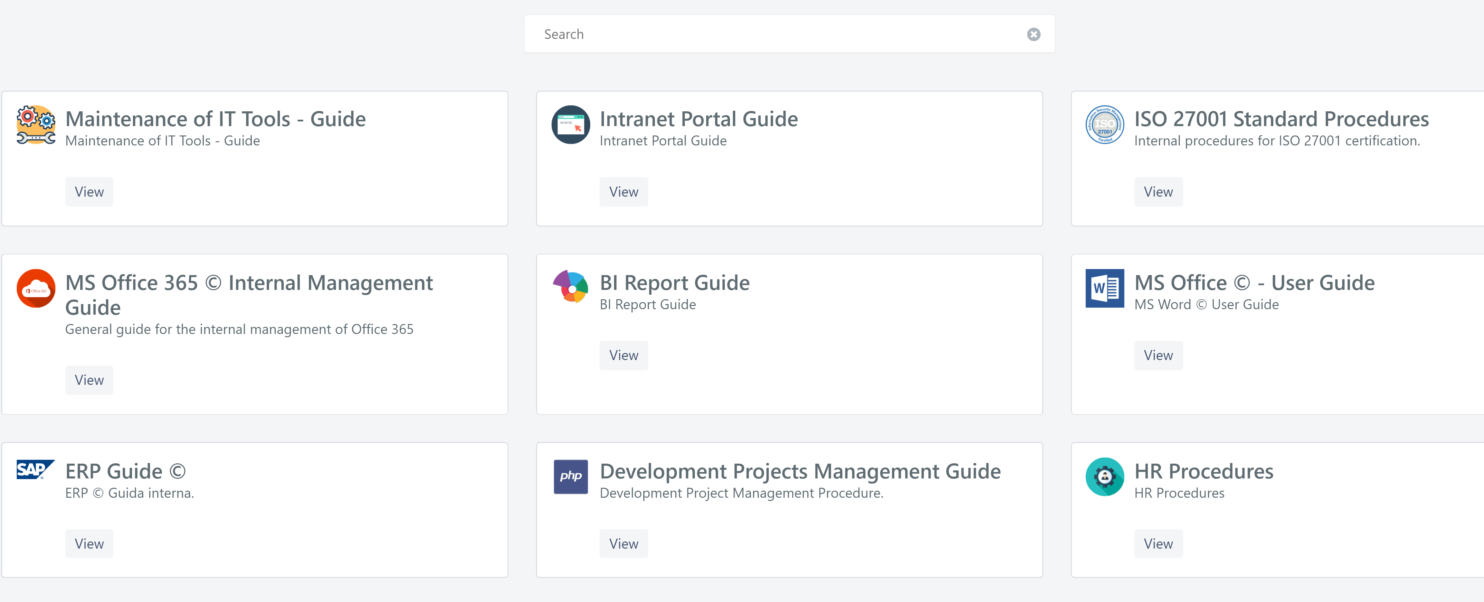
Task: View the MS Office 365 Internal Management Guide
Action: 89,380
